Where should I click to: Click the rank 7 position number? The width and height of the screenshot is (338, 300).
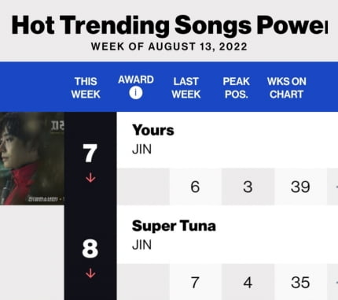[90, 154]
